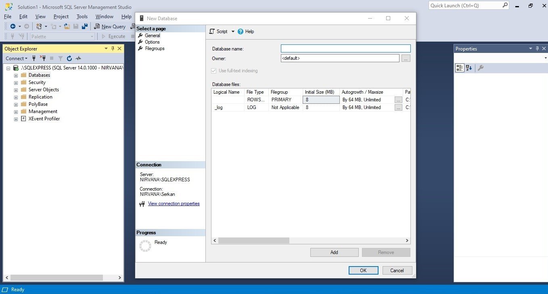
Task: Open the Window menu
Action: [x=105, y=17]
